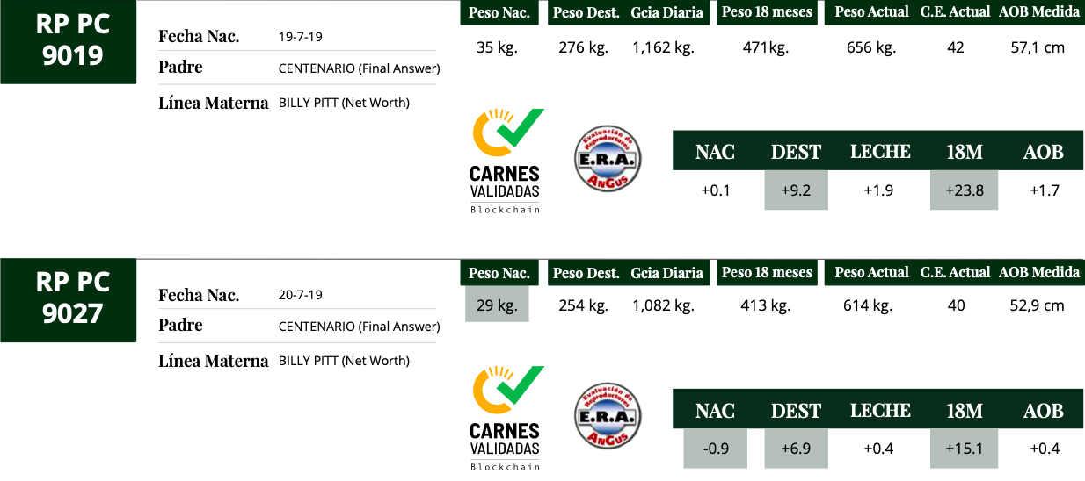Click CENTENARIO (Final Answer) sire of 9019
The height and width of the screenshot is (481, 1085).
(x=359, y=68)
